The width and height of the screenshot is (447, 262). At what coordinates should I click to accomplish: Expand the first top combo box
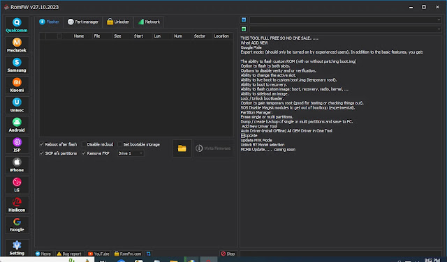pos(345,20)
